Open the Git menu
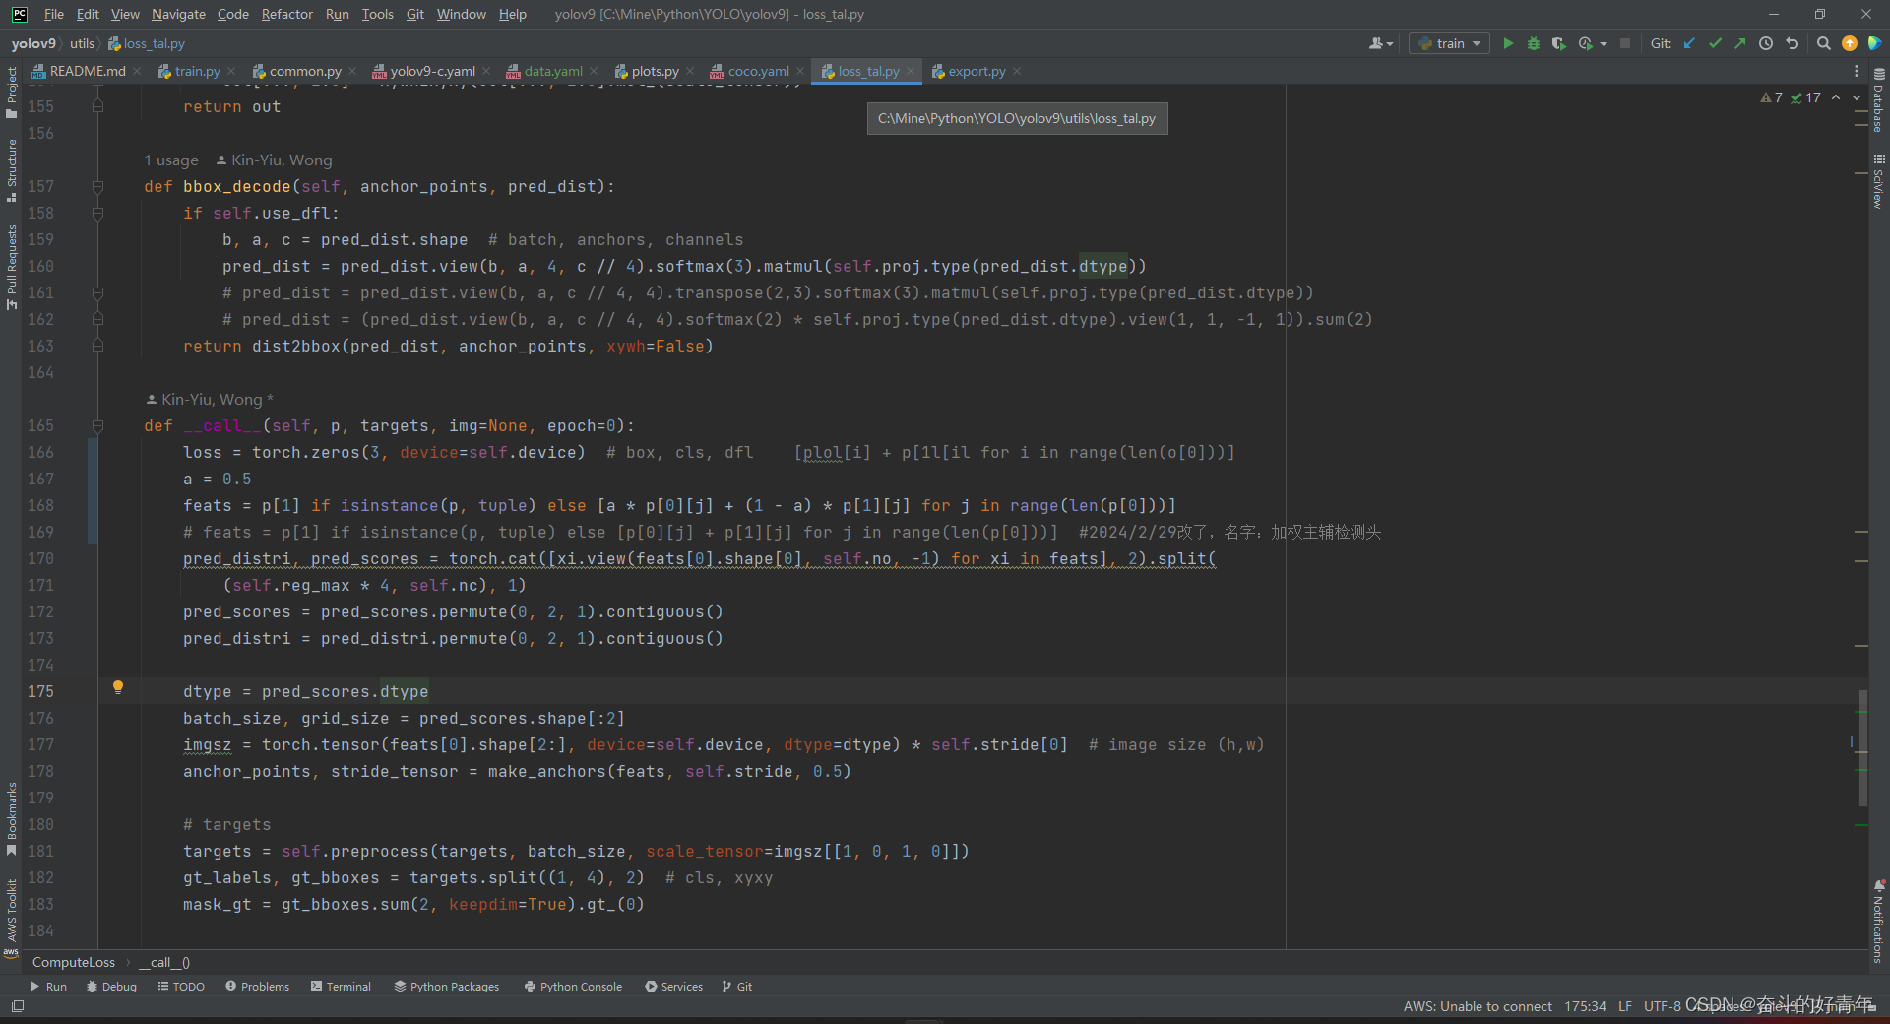The image size is (1890, 1024). [x=414, y=14]
